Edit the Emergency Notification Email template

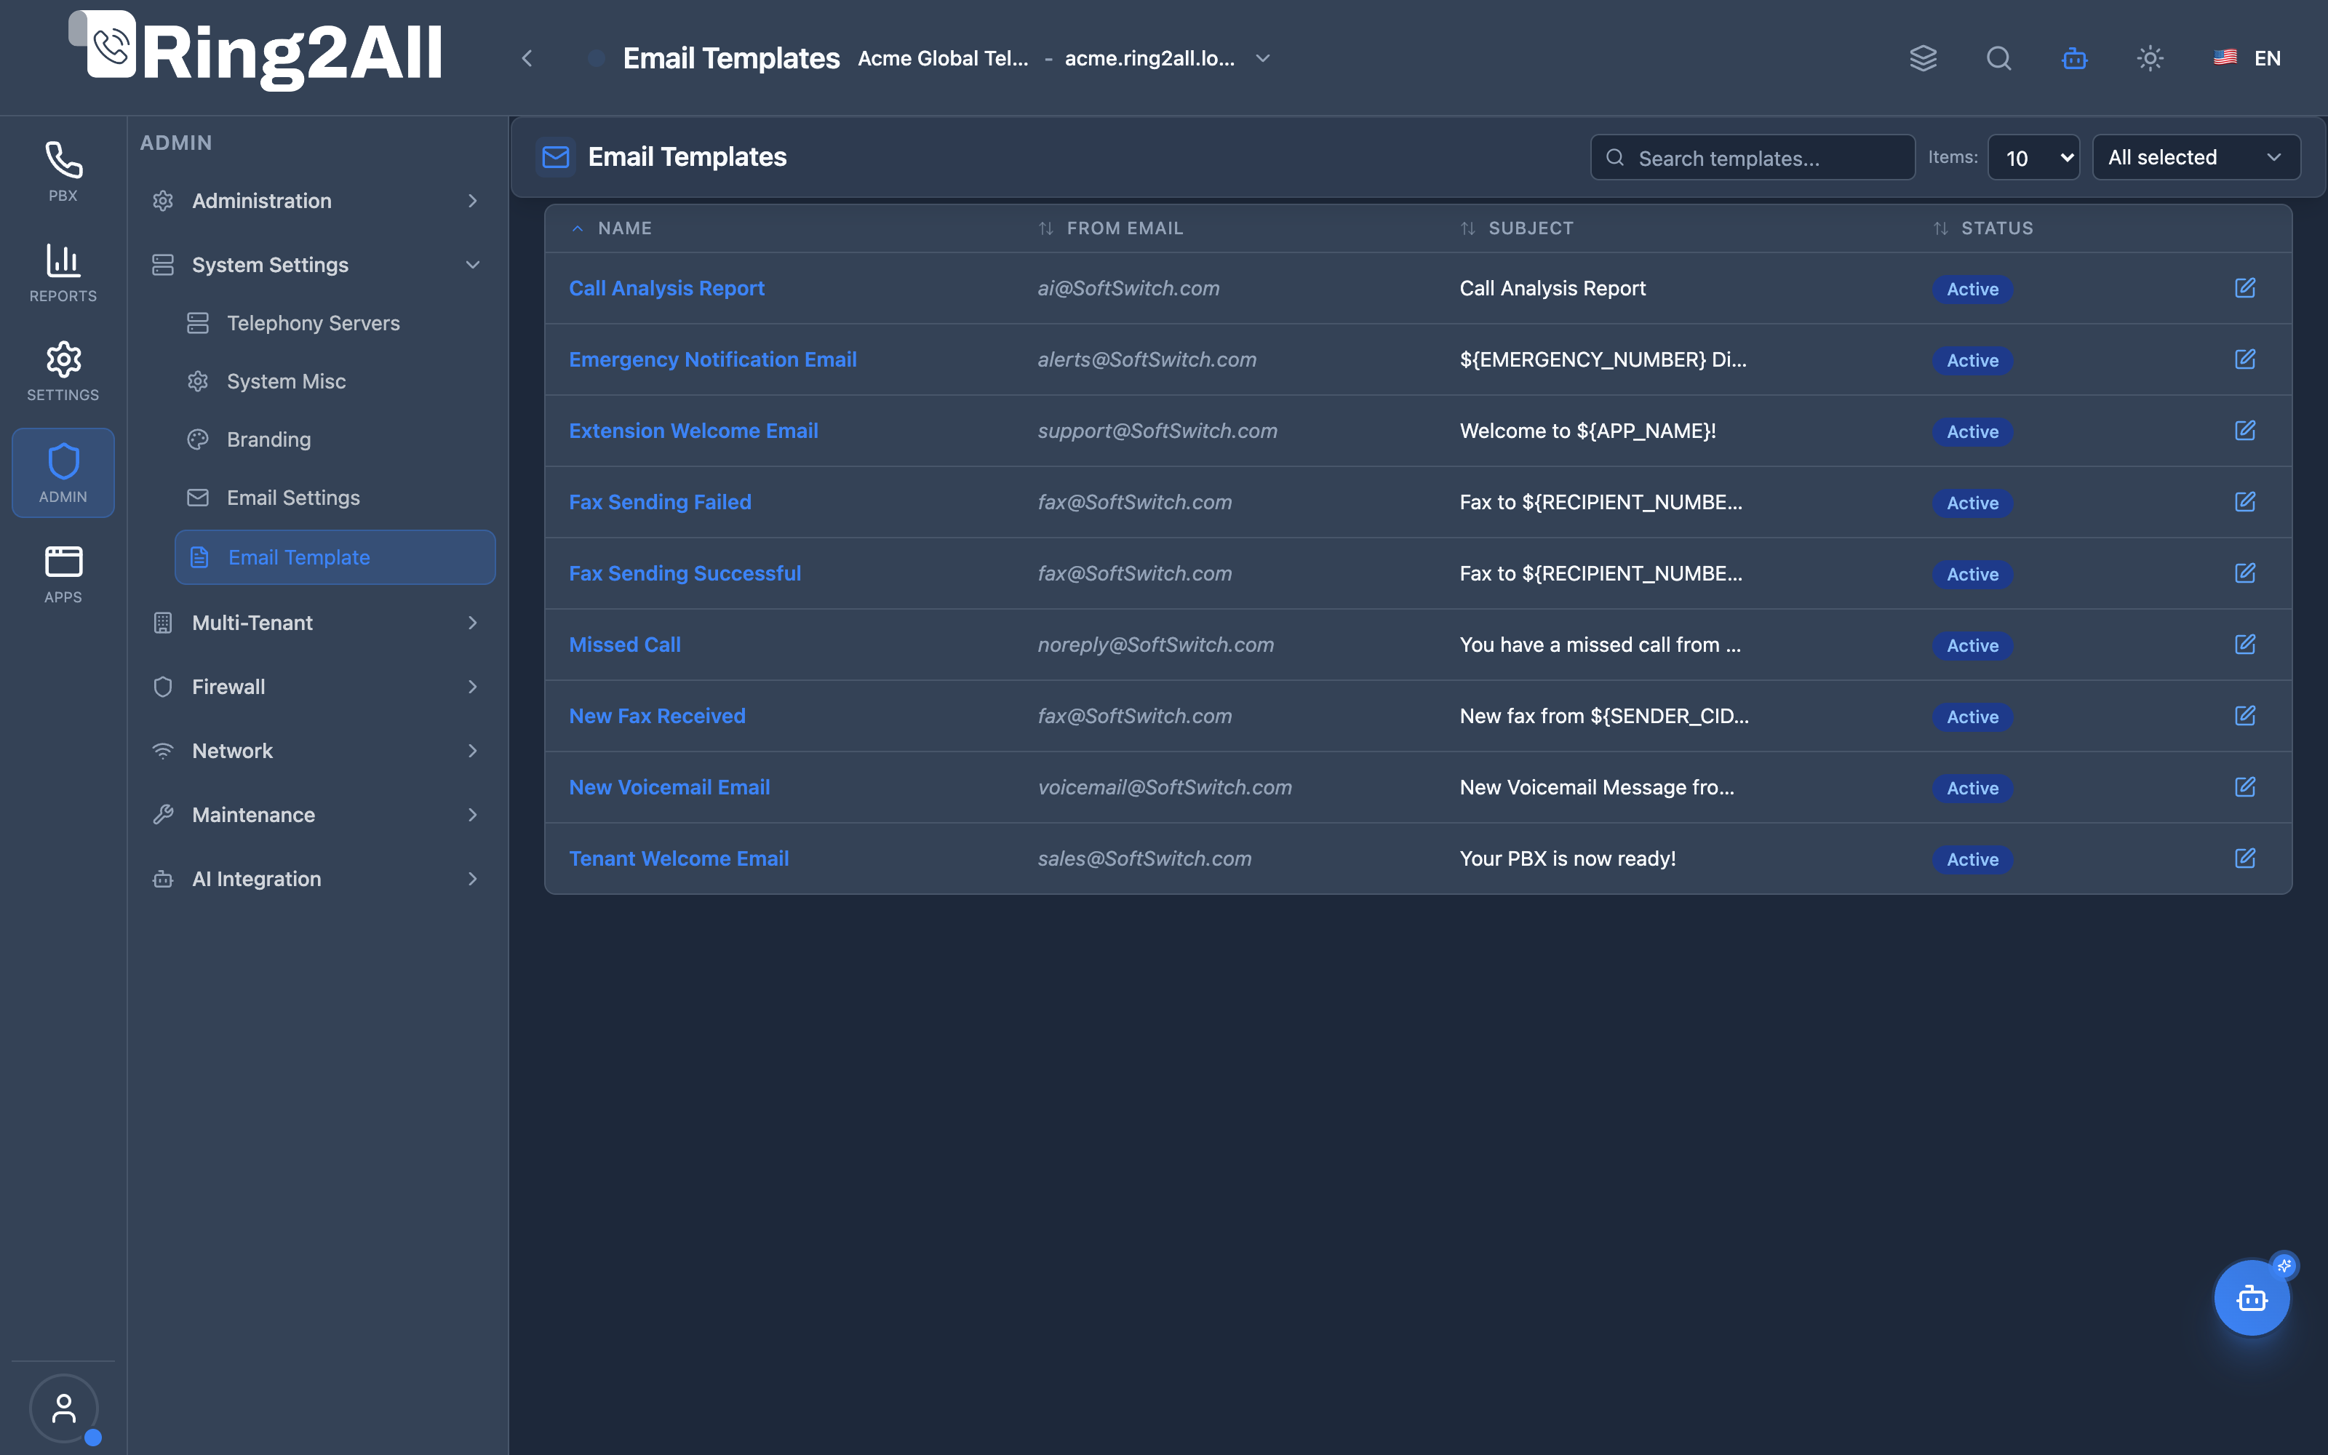[x=2244, y=359]
